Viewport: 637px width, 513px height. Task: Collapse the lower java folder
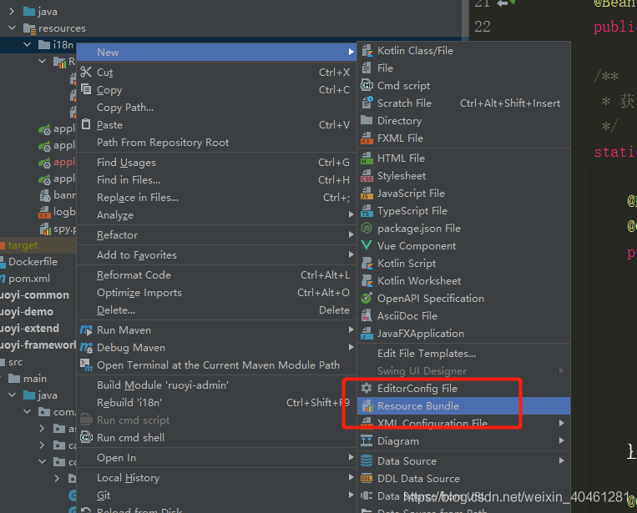(13, 395)
